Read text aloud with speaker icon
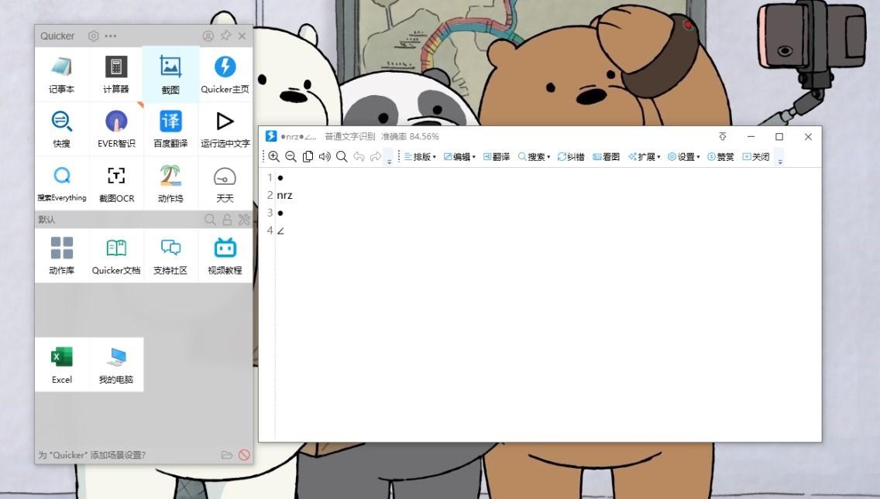The width and height of the screenshot is (880, 499). (x=325, y=156)
